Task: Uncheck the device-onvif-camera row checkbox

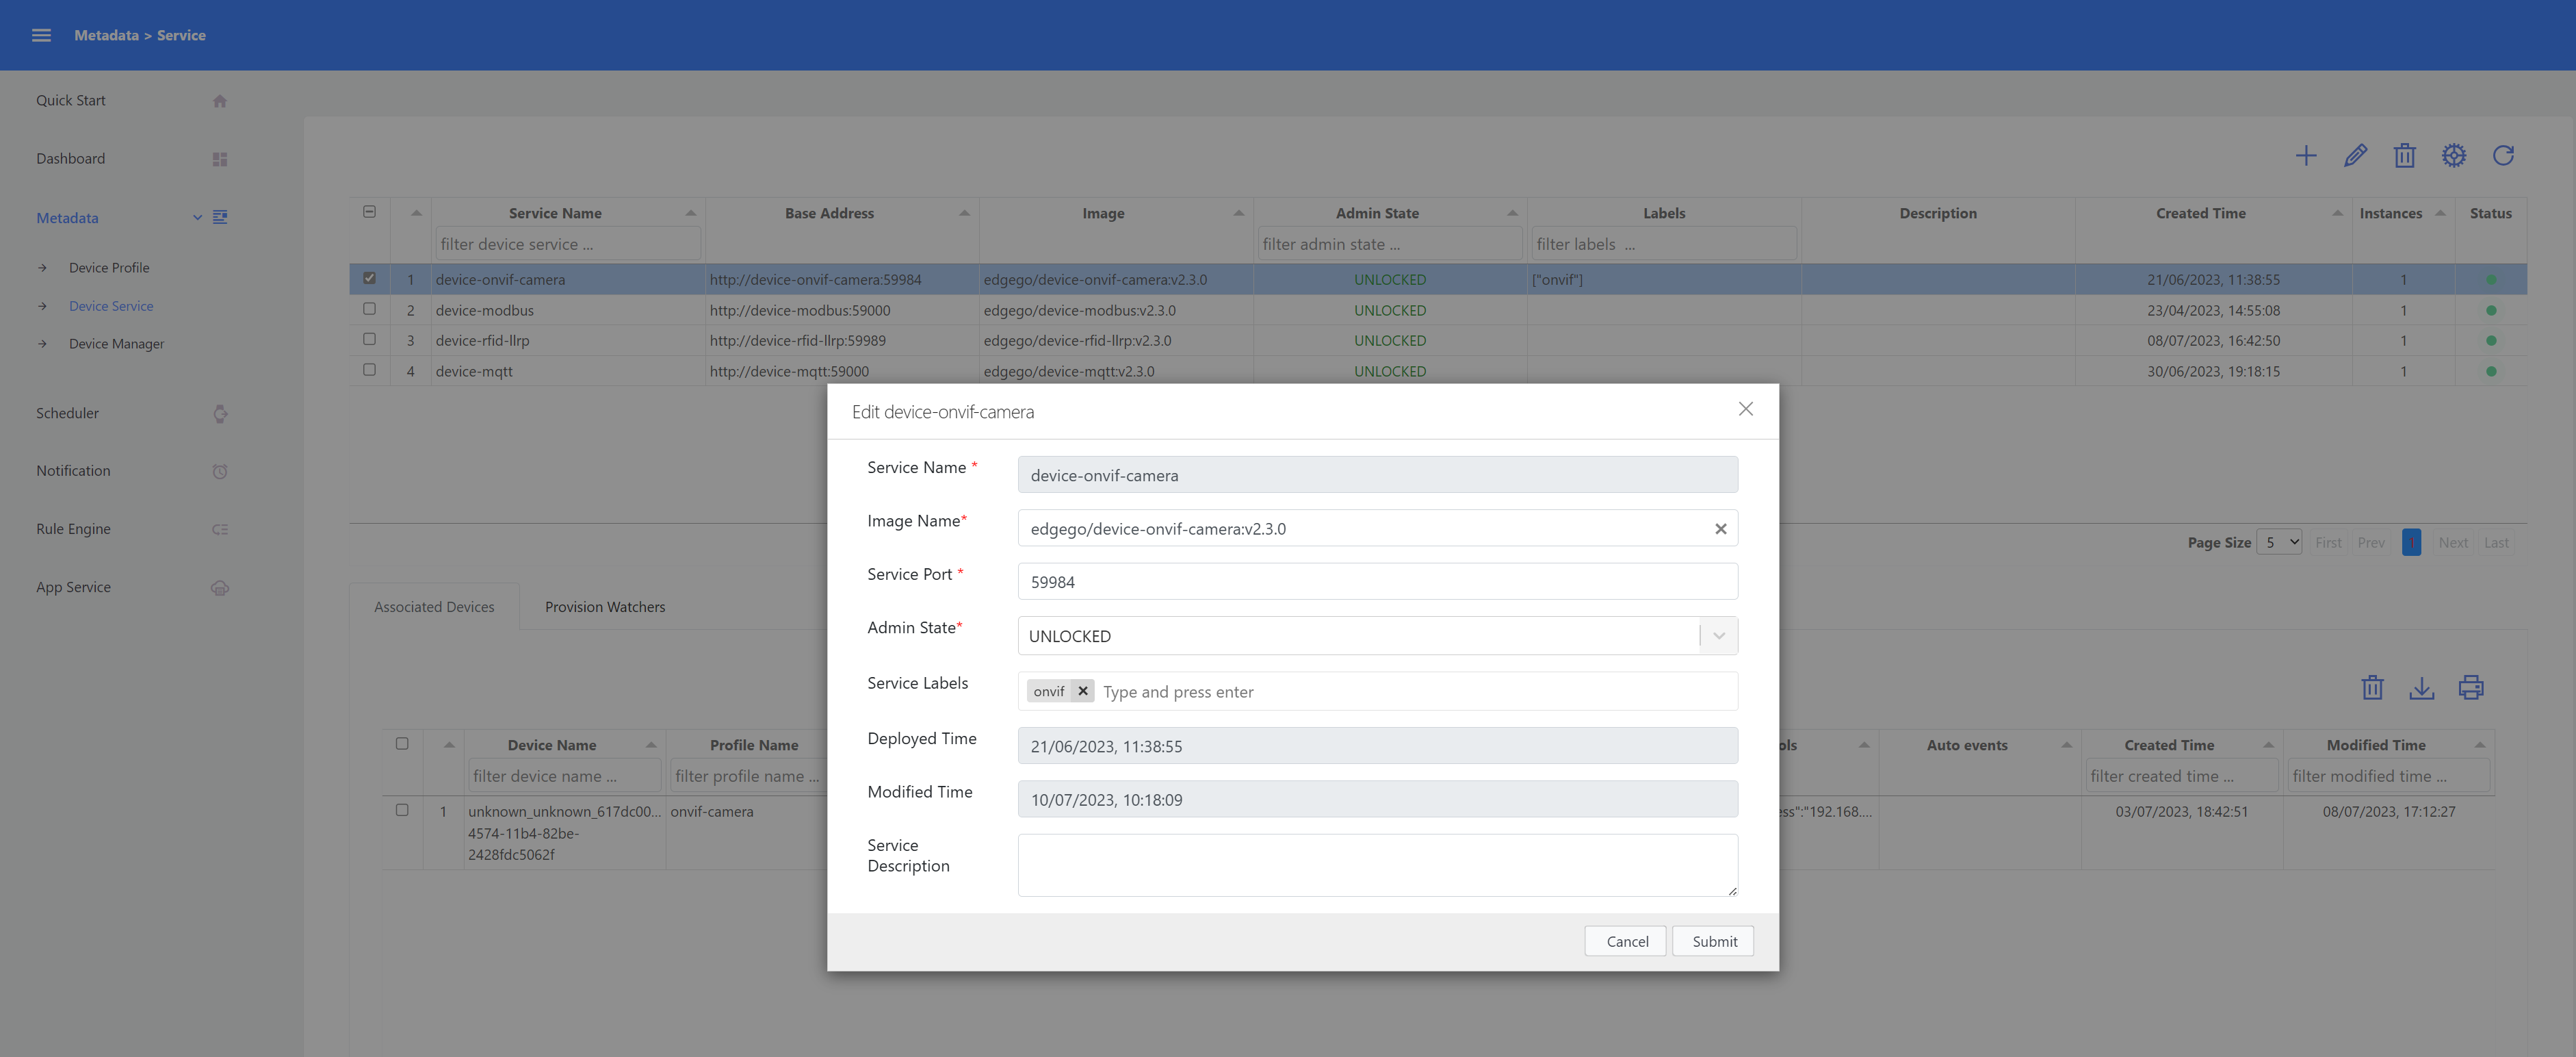Action: pos(369,277)
